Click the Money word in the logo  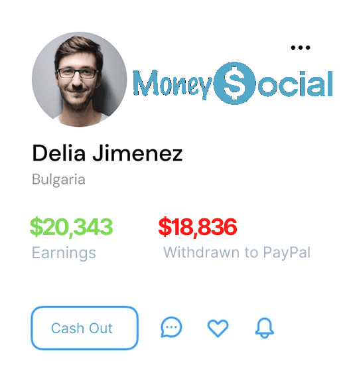tap(172, 84)
